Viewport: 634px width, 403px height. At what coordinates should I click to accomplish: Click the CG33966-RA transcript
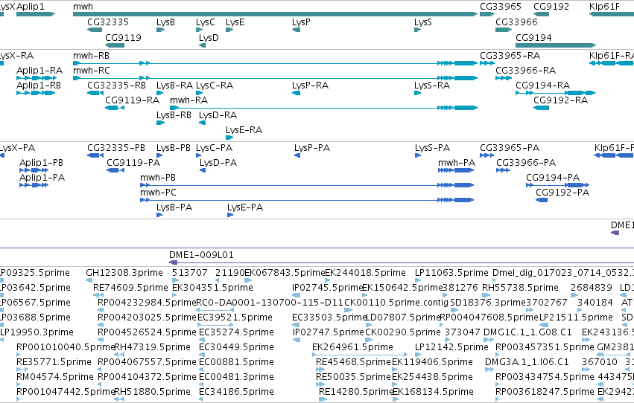pos(504,78)
